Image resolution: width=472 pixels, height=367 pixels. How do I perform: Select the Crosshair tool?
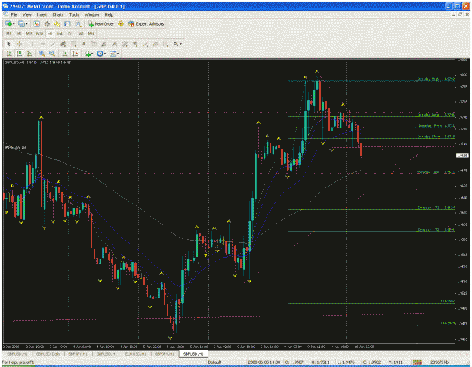[x=20, y=44]
